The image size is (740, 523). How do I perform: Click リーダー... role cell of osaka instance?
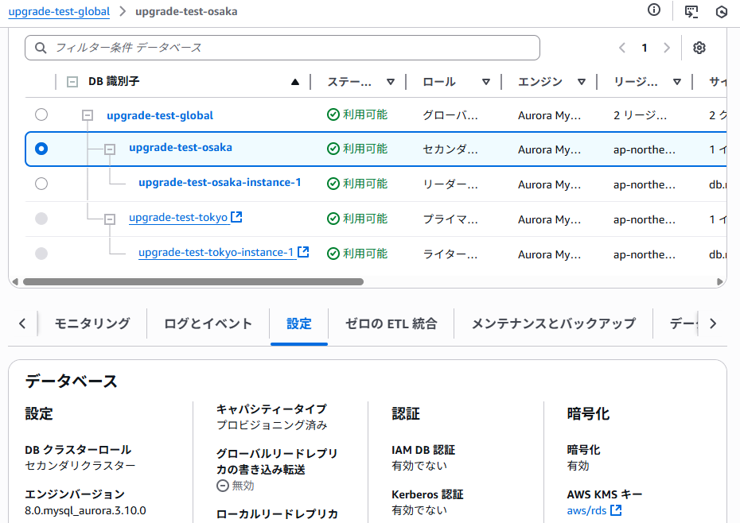point(450,184)
